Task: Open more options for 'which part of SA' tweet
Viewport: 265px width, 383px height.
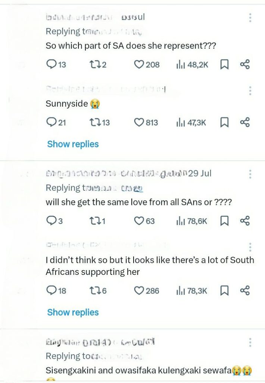Action: coord(250,18)
